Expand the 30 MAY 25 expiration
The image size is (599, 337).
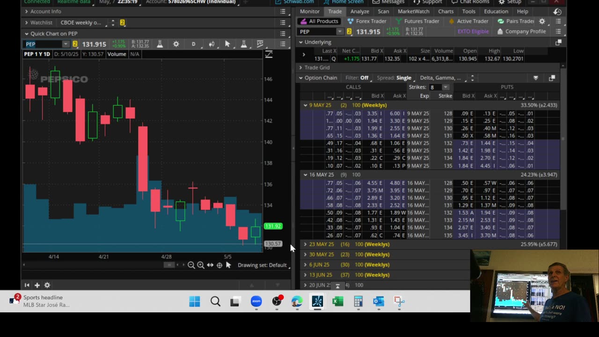click(x=305, y=255)
